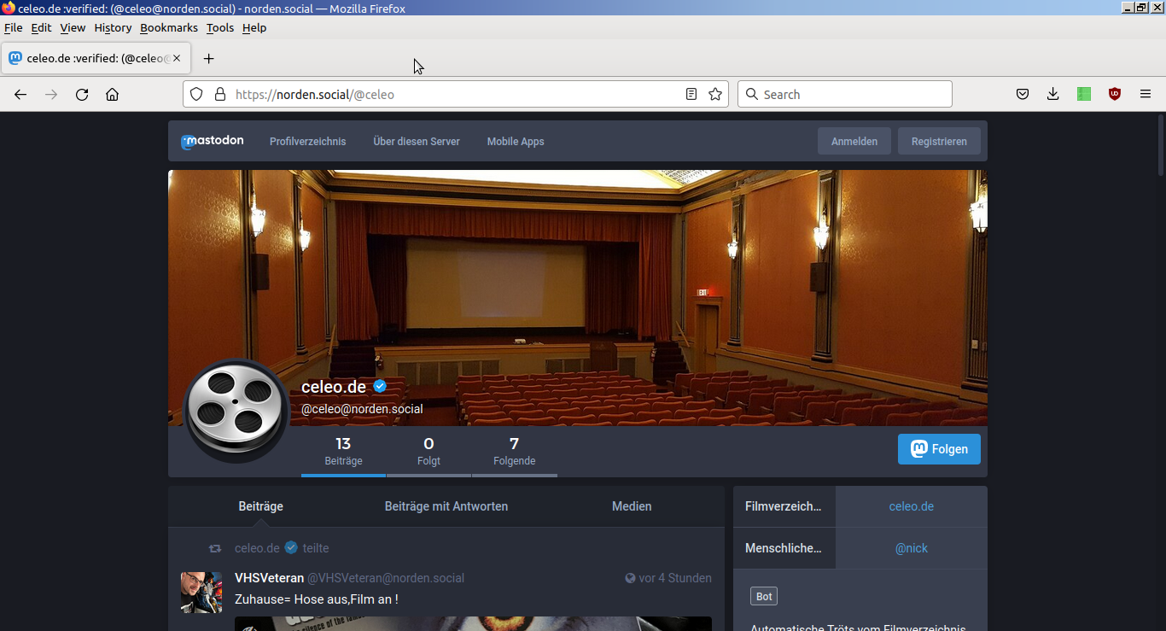Click the Firefox Search field

[x=845, y=95]
